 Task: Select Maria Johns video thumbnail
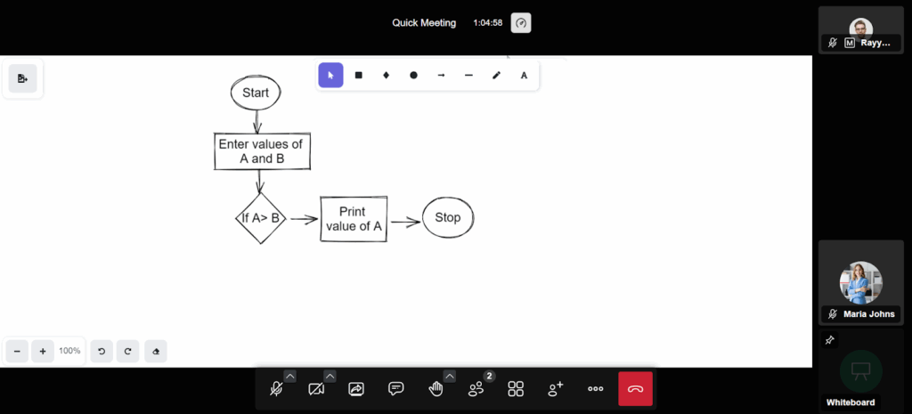(859, 283)
